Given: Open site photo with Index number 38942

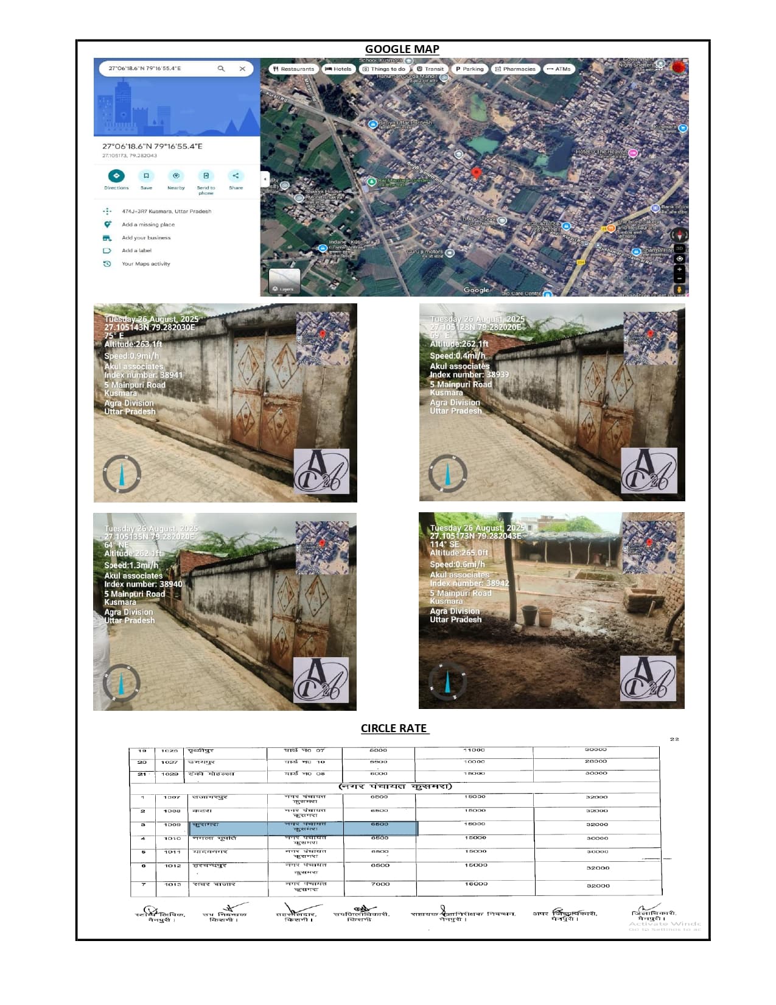Looking at the screenshot, I should 551,610.
